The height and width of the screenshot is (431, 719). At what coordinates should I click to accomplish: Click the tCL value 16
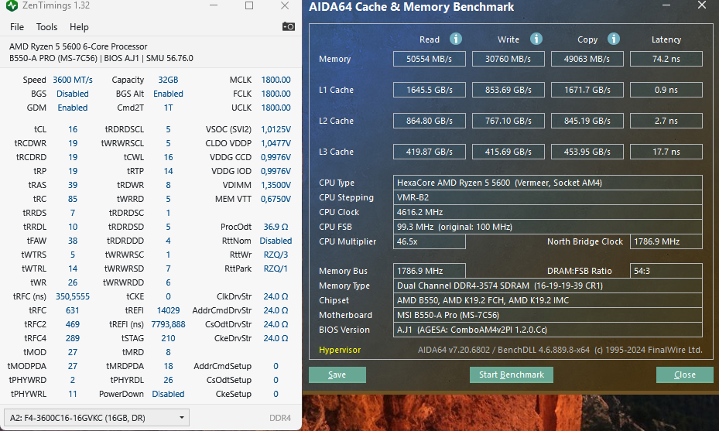[x=73, y=129]
